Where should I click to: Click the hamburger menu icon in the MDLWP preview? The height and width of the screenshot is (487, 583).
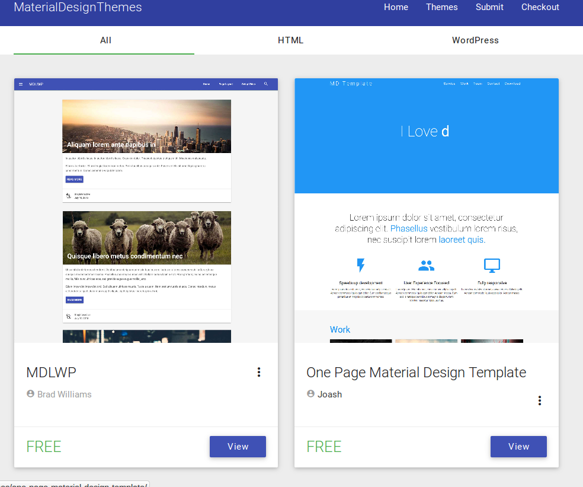(21, 84)
